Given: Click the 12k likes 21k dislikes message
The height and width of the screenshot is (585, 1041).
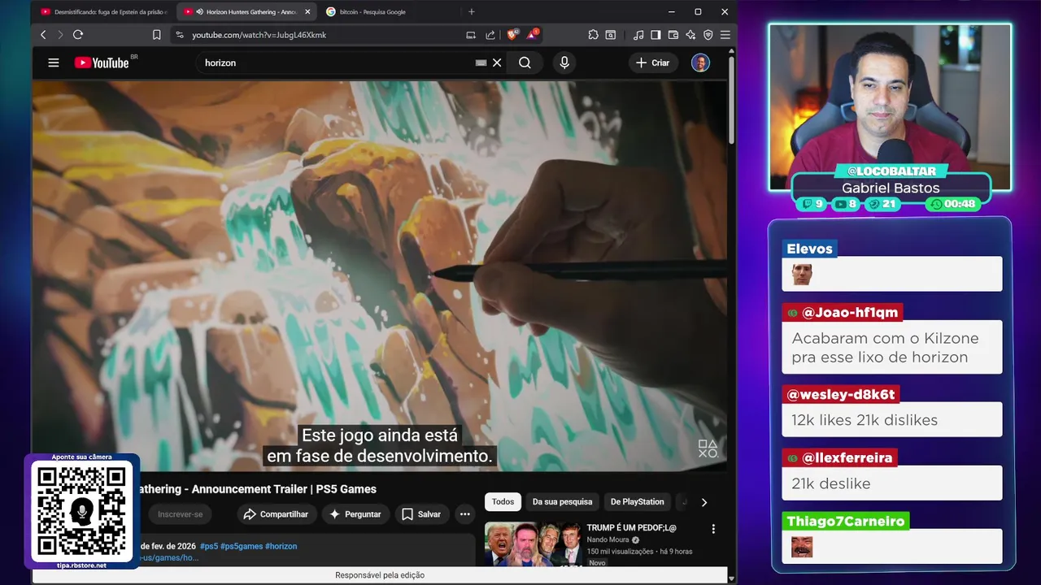Looking at the screenshot, I should point(865,420).
